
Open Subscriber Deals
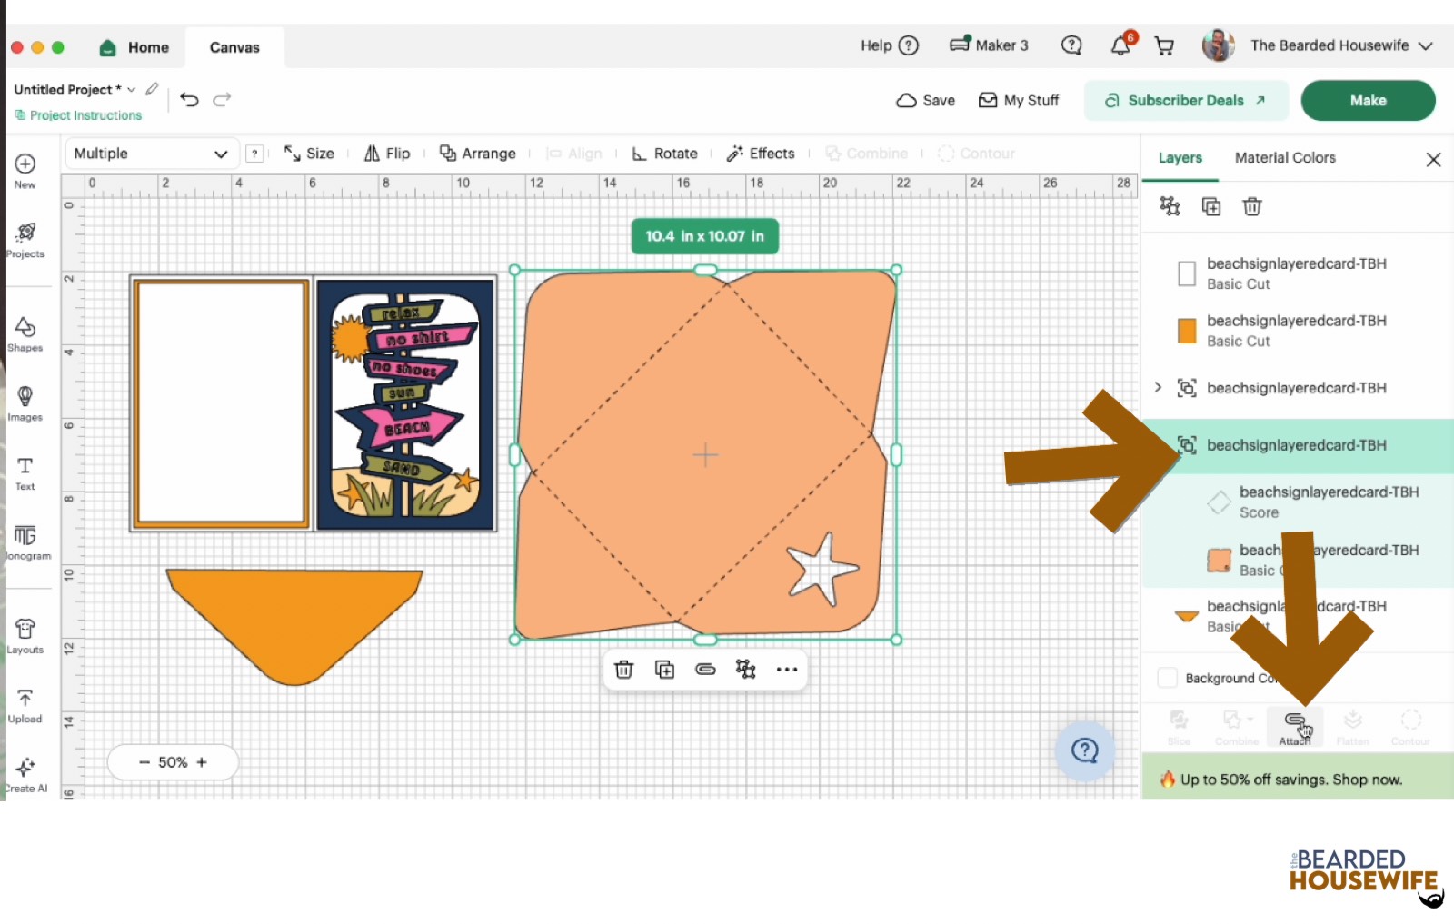[1186, 100]
